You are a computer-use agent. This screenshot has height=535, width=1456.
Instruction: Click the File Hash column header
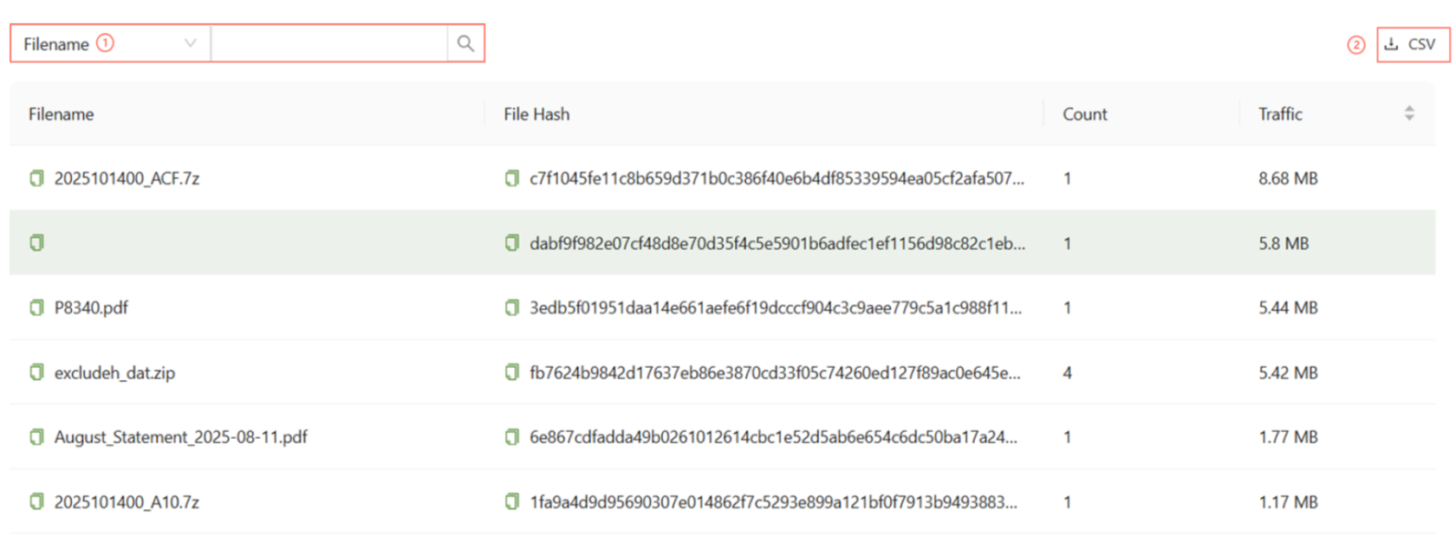tap(536, 114)
